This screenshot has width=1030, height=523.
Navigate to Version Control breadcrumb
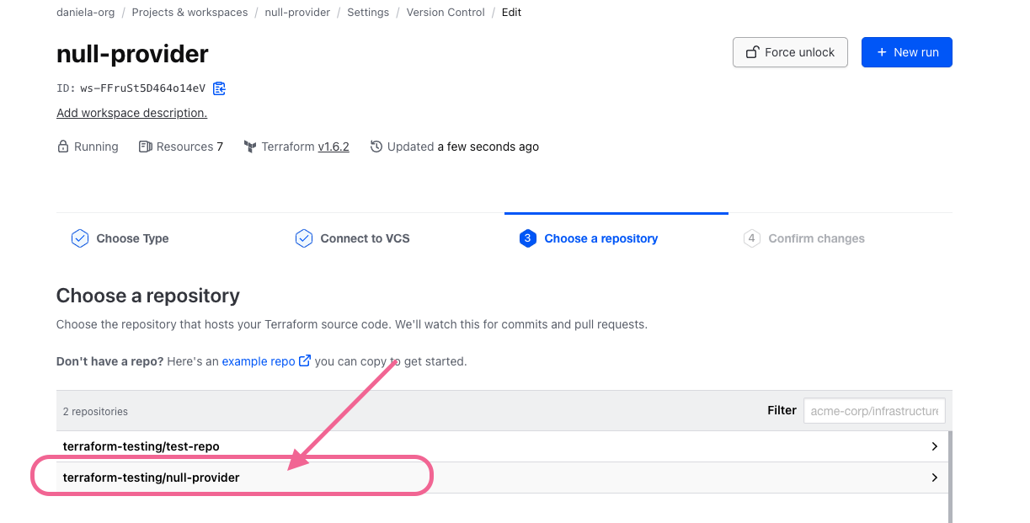(445, 13)
